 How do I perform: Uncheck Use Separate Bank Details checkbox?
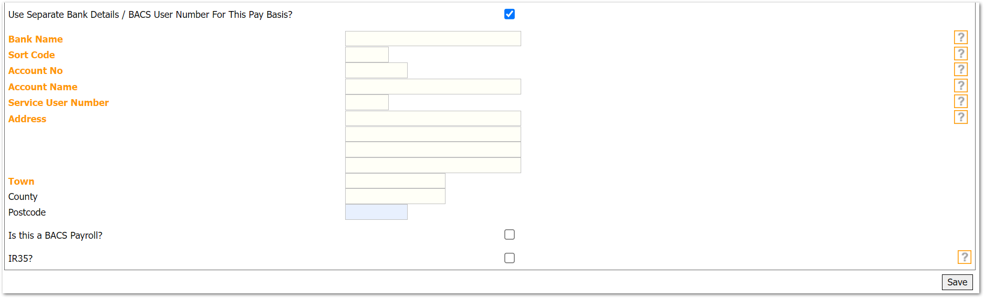click(x=509, y=14)
